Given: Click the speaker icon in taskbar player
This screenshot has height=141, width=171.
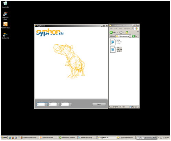Looking at the screenshot, I should tap(154, 138).
